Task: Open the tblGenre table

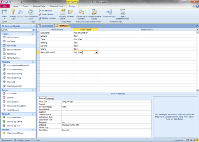Action: pyautogui.click(x=11, y=41)
